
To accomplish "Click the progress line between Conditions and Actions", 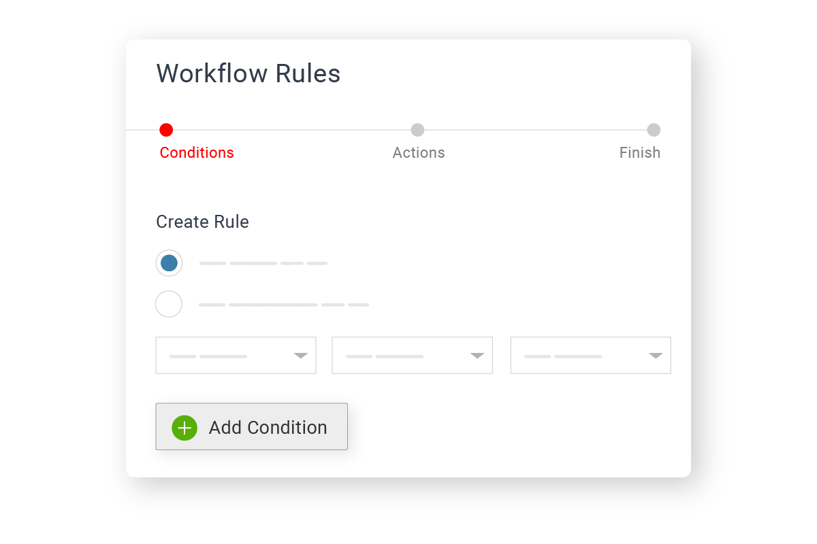I will [x=291, y=130].
